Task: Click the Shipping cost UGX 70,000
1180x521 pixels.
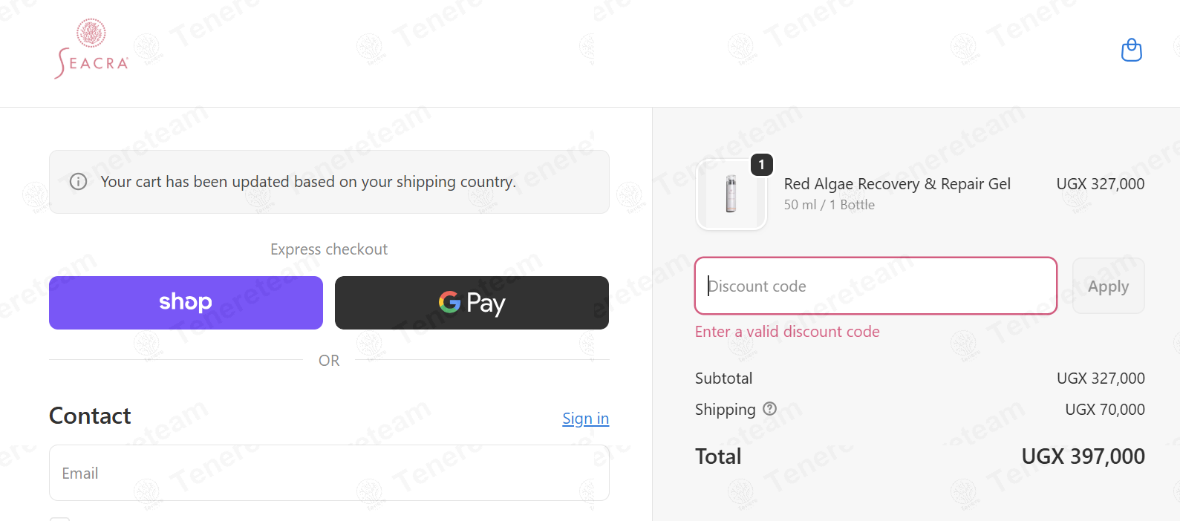Action: [x=1104, y=410]
